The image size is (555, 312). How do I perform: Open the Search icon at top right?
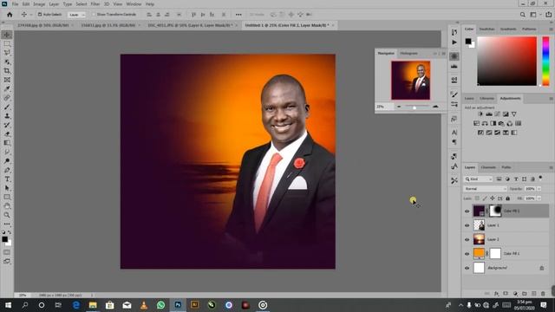[522, 15]
